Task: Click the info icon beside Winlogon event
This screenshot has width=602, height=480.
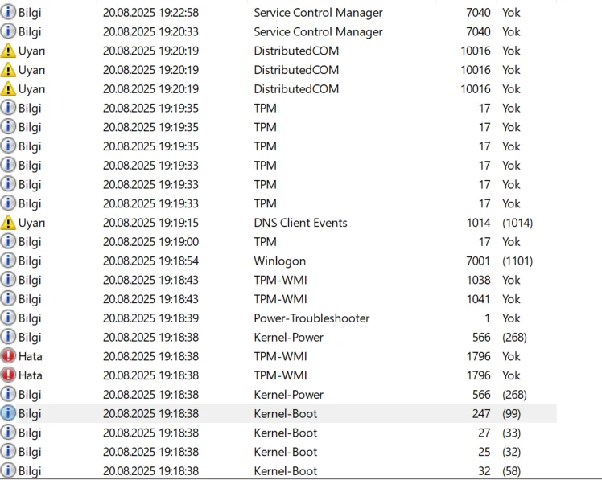Action: 8,261
